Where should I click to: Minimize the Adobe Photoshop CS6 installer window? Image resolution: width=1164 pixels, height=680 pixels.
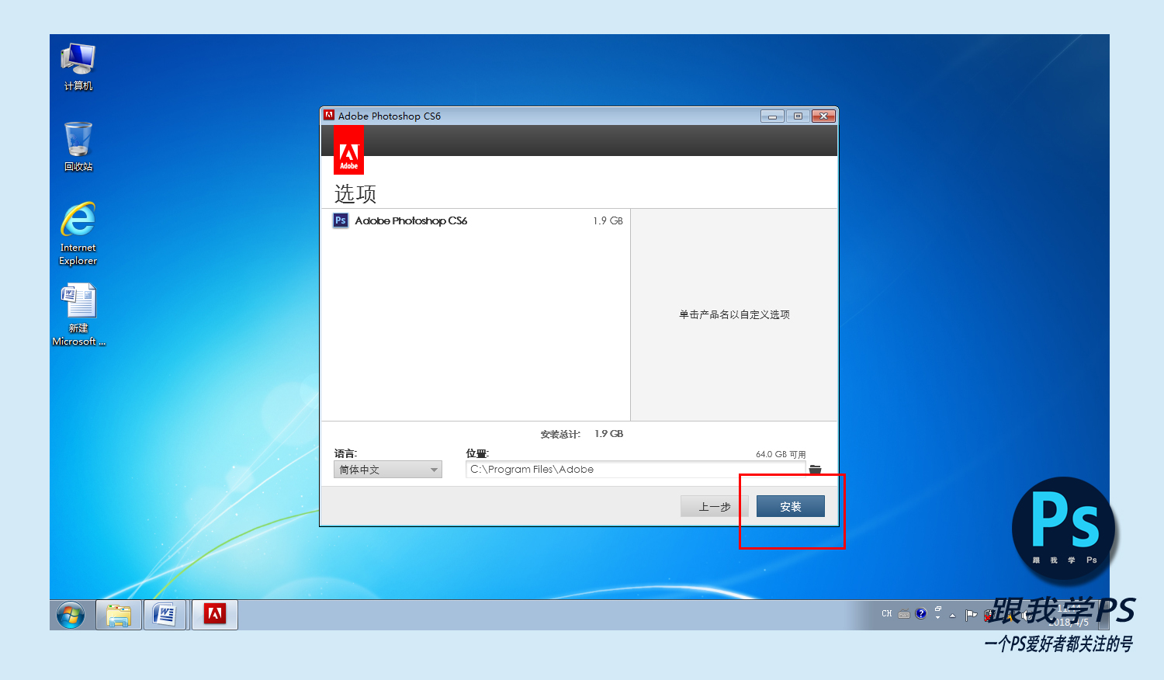point(772,116)
